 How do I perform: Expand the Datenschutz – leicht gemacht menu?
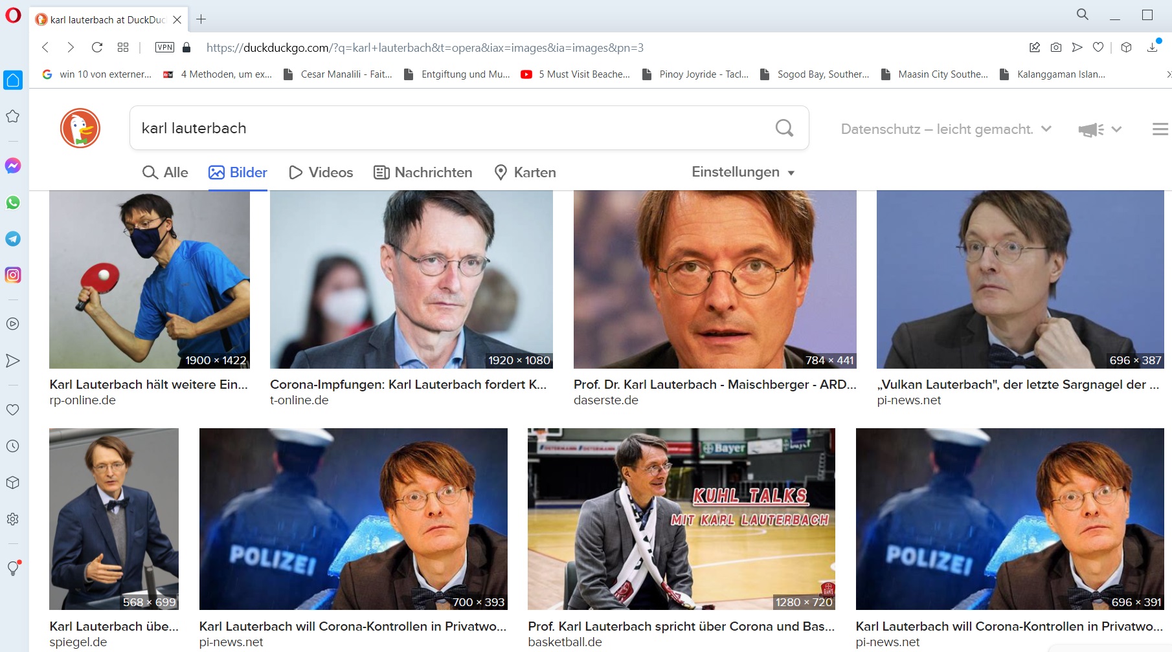[945, 129]
